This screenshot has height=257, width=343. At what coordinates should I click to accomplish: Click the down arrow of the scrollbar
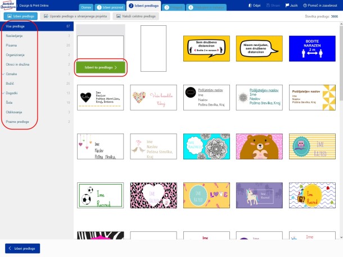341,237
